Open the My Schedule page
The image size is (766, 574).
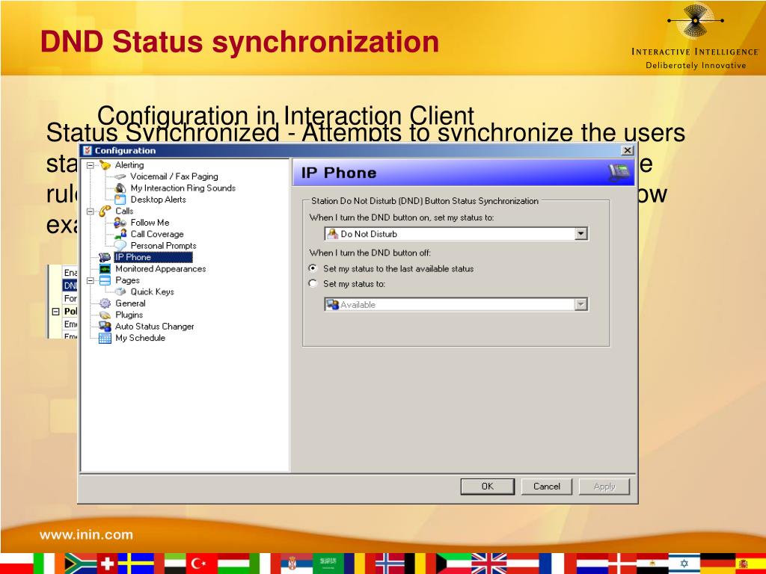[141, 338]
